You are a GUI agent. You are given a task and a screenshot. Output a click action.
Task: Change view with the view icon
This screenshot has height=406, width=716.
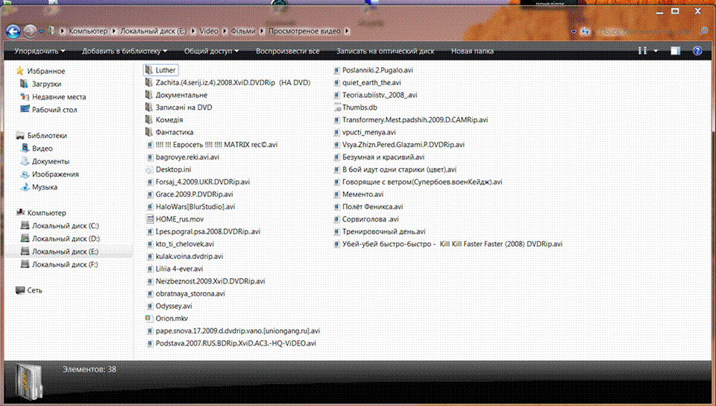[x=642, y=51]
